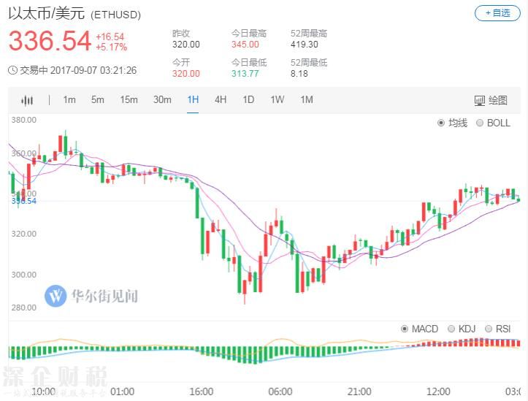Open the candlestick chart type icon
The width and height of the screenshot is (528, 401).
pos(27,100)
